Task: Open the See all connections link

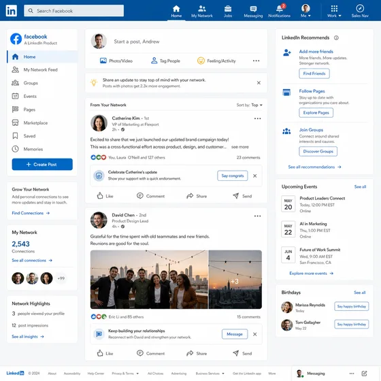Action: click(32, 260)
